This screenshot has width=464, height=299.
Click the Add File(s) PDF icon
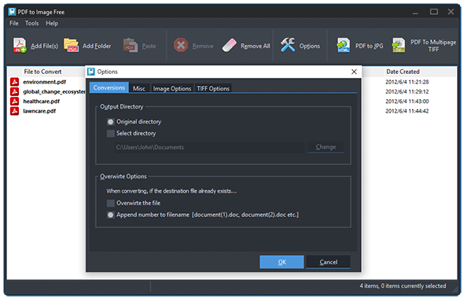pos(20,46)
